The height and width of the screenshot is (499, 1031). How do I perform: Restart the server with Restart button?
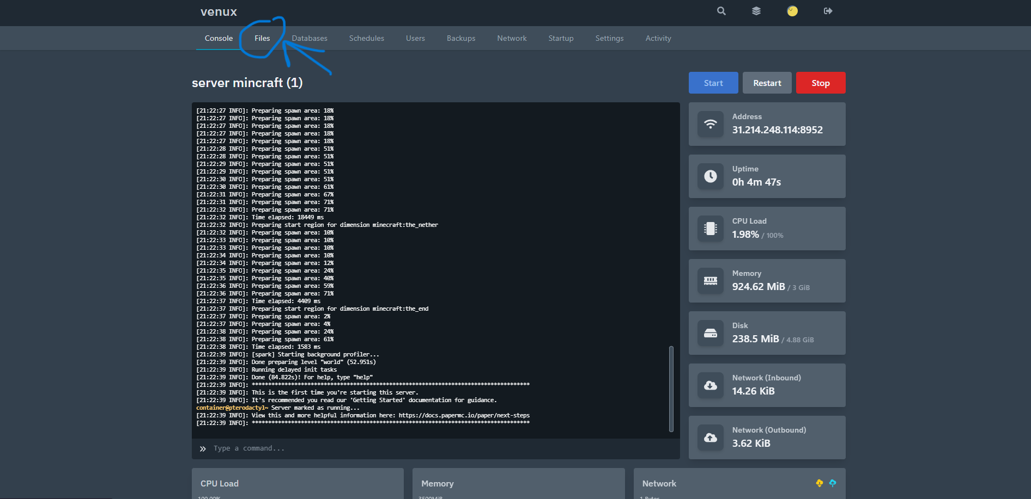pyautogui.click(x=767, y=83)
